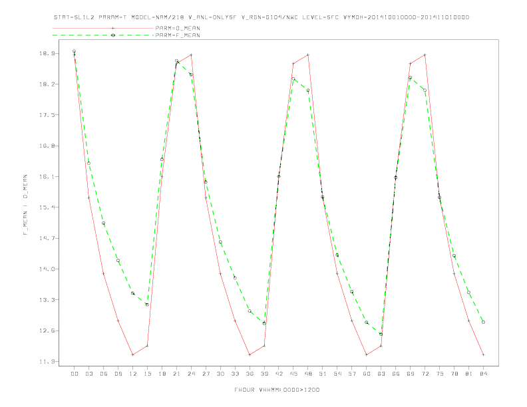Click the x-axis tick label 00
Screen dimensions: 527x407
pos(75,374)
